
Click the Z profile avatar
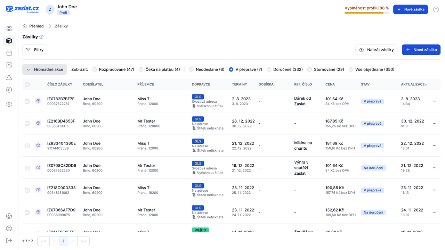[50, 9]
